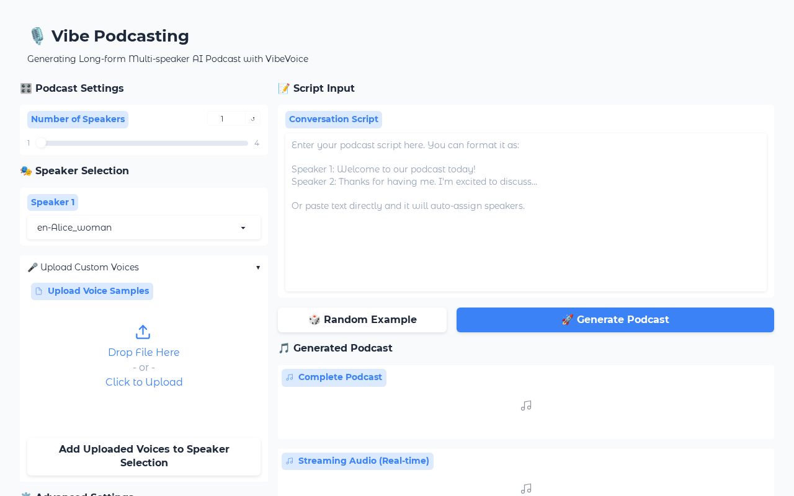This screenshot has width=794, height=496.
Task: Focus the Conversation Script text area
Action: [526, 212]
